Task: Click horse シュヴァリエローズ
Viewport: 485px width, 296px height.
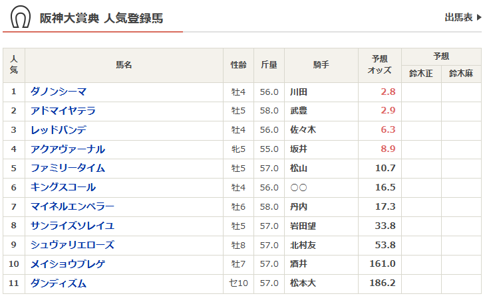Action: point(73,246)
